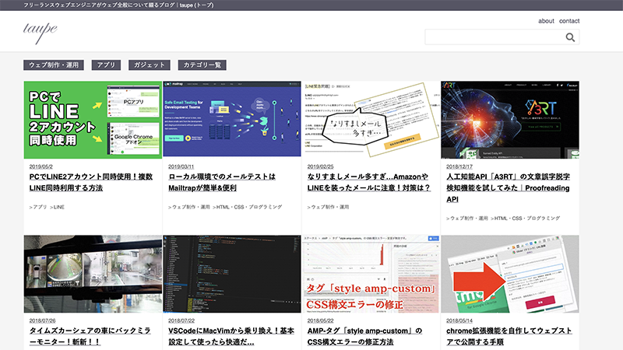Click the date 2018/12/17

point(459,166)
